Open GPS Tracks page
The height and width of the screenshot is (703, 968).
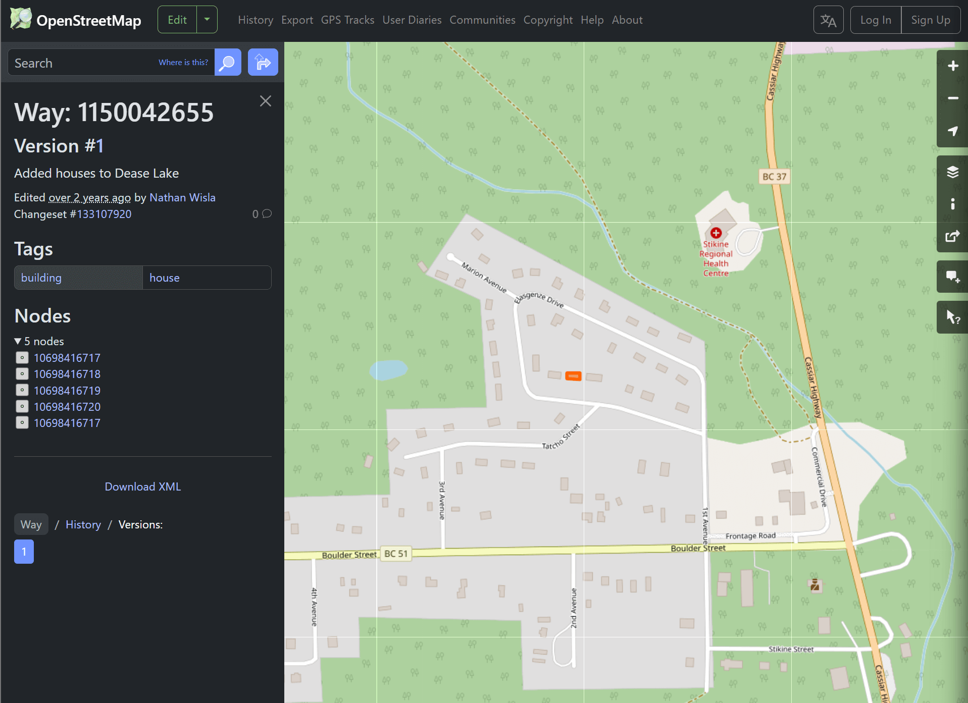347,20
